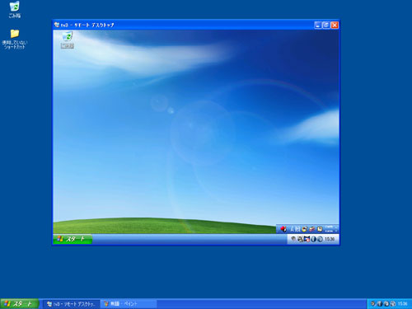Toggle CAPS/KANA indicator on the language bar
The width and height of the screenshot is (412, 309).
point(329,229)
